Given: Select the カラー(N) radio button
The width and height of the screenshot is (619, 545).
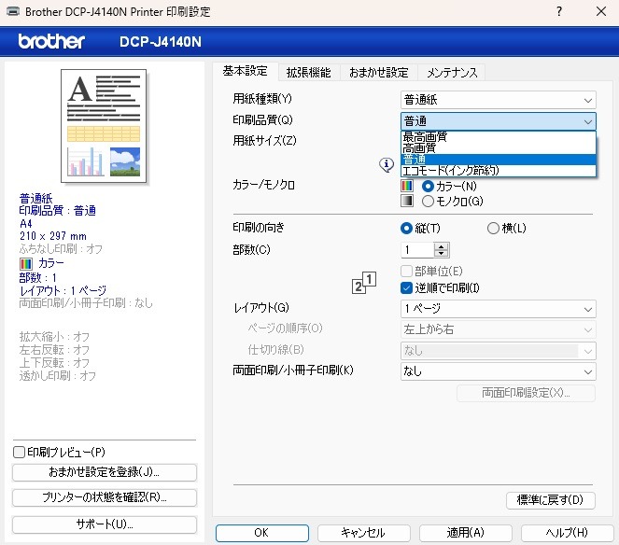Looking at the screenshot, I should (x=428, y=186).
